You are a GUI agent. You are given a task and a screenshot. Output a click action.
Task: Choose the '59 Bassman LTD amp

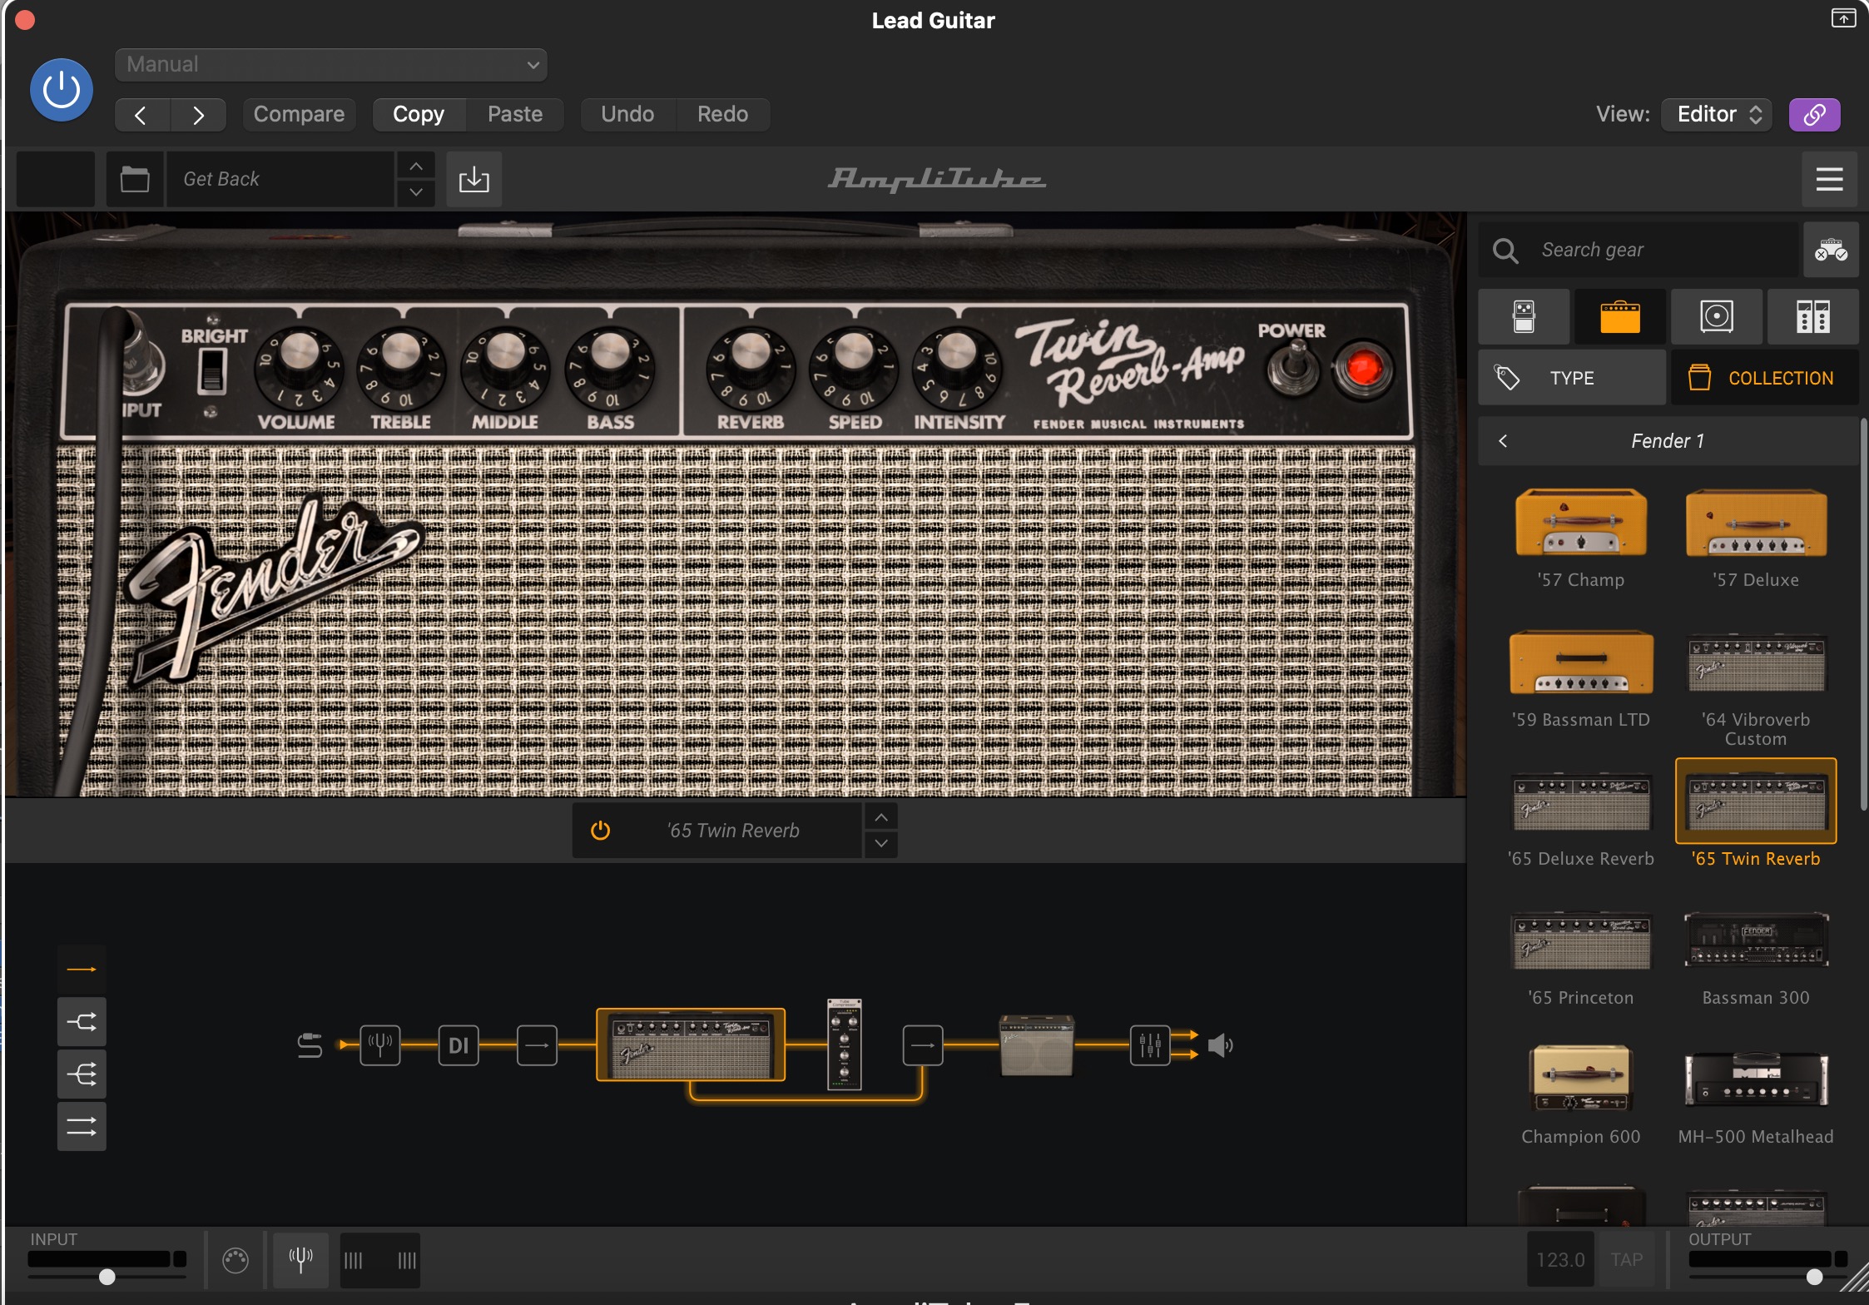click(1581, 678)
